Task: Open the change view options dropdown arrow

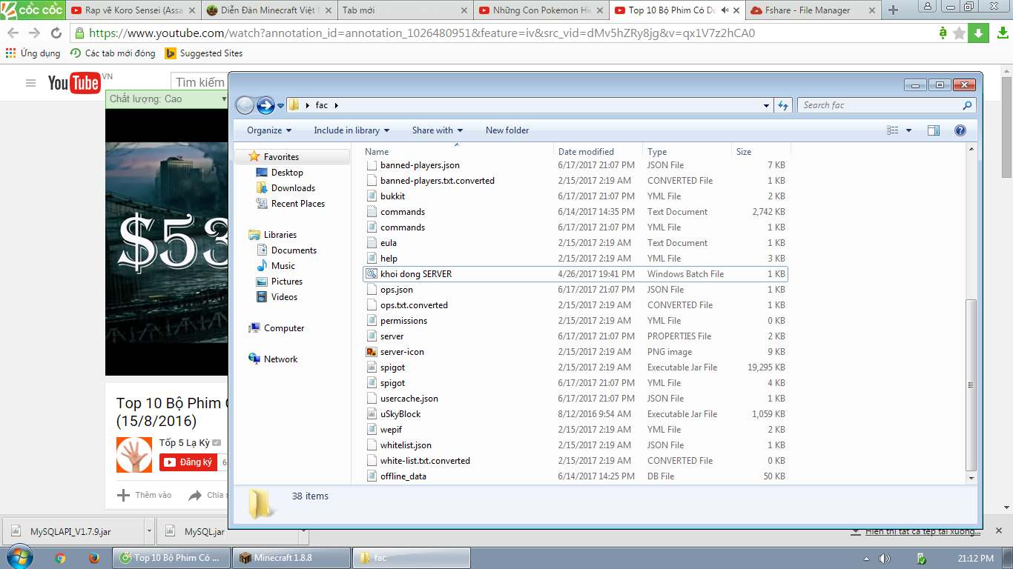Action: pos(909,130)
